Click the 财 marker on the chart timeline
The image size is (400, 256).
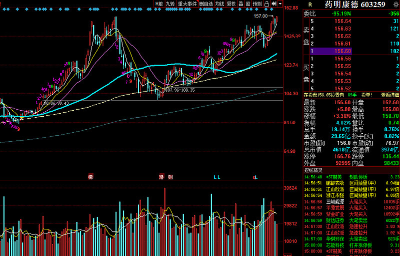pos(170,177)
